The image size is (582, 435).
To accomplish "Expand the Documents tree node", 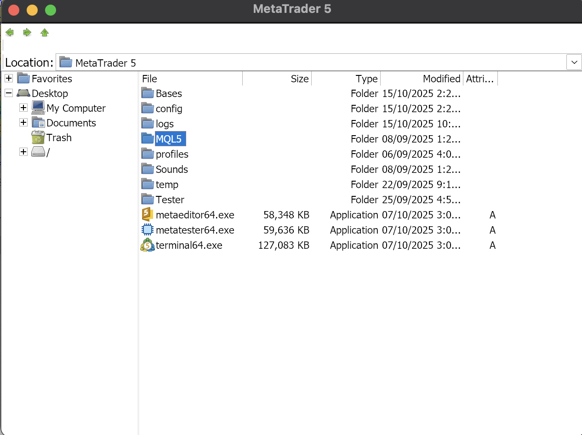I will pos(23,123).
